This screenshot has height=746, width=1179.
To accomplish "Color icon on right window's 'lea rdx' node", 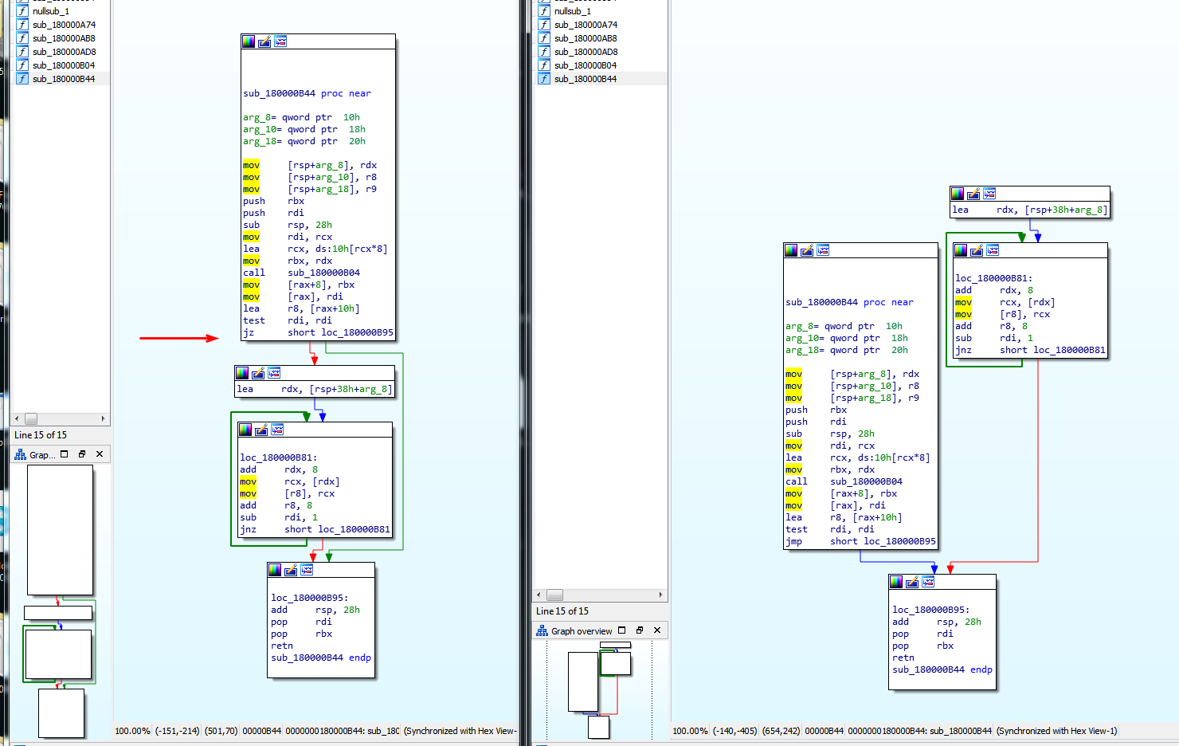I will [x=958, y=194].
